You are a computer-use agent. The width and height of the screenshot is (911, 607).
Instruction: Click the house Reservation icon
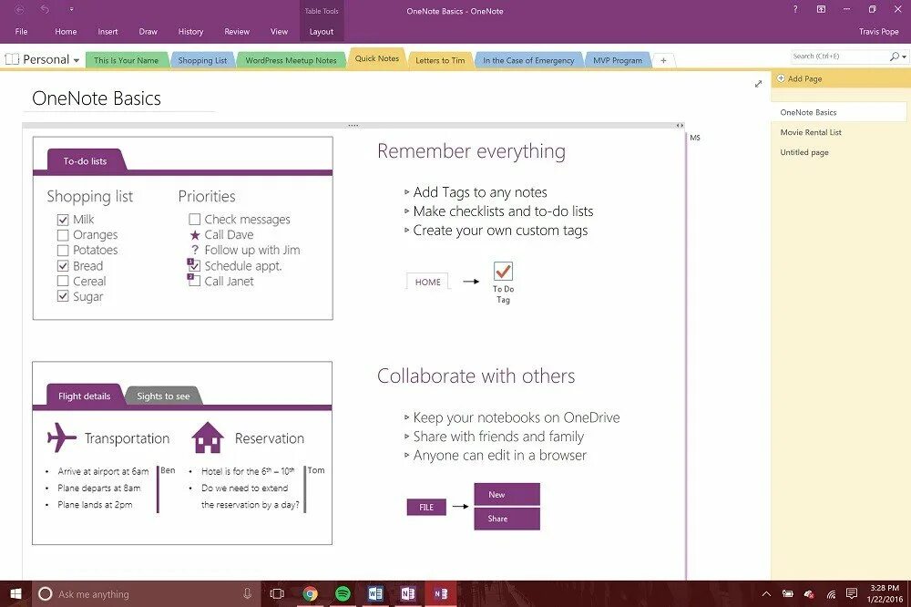208,437
